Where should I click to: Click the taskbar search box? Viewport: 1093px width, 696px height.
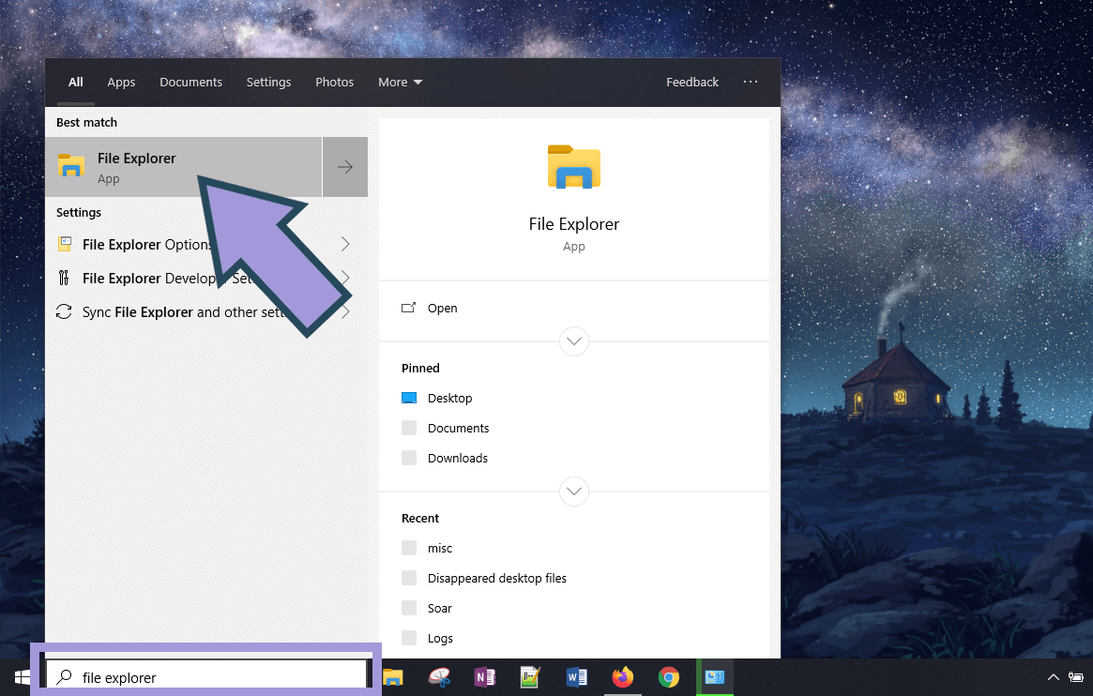[206, 676]
